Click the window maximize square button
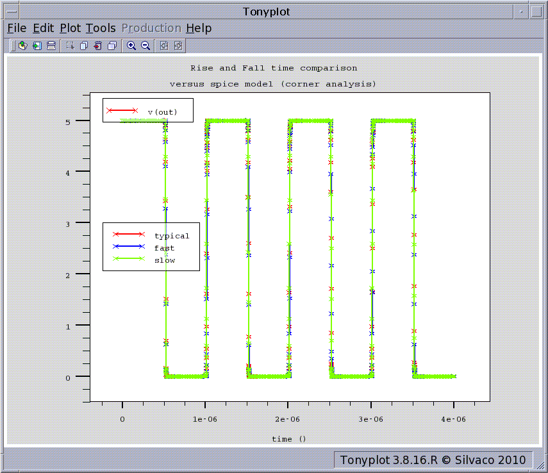This screenshot has width=548, height=473. 536,12
